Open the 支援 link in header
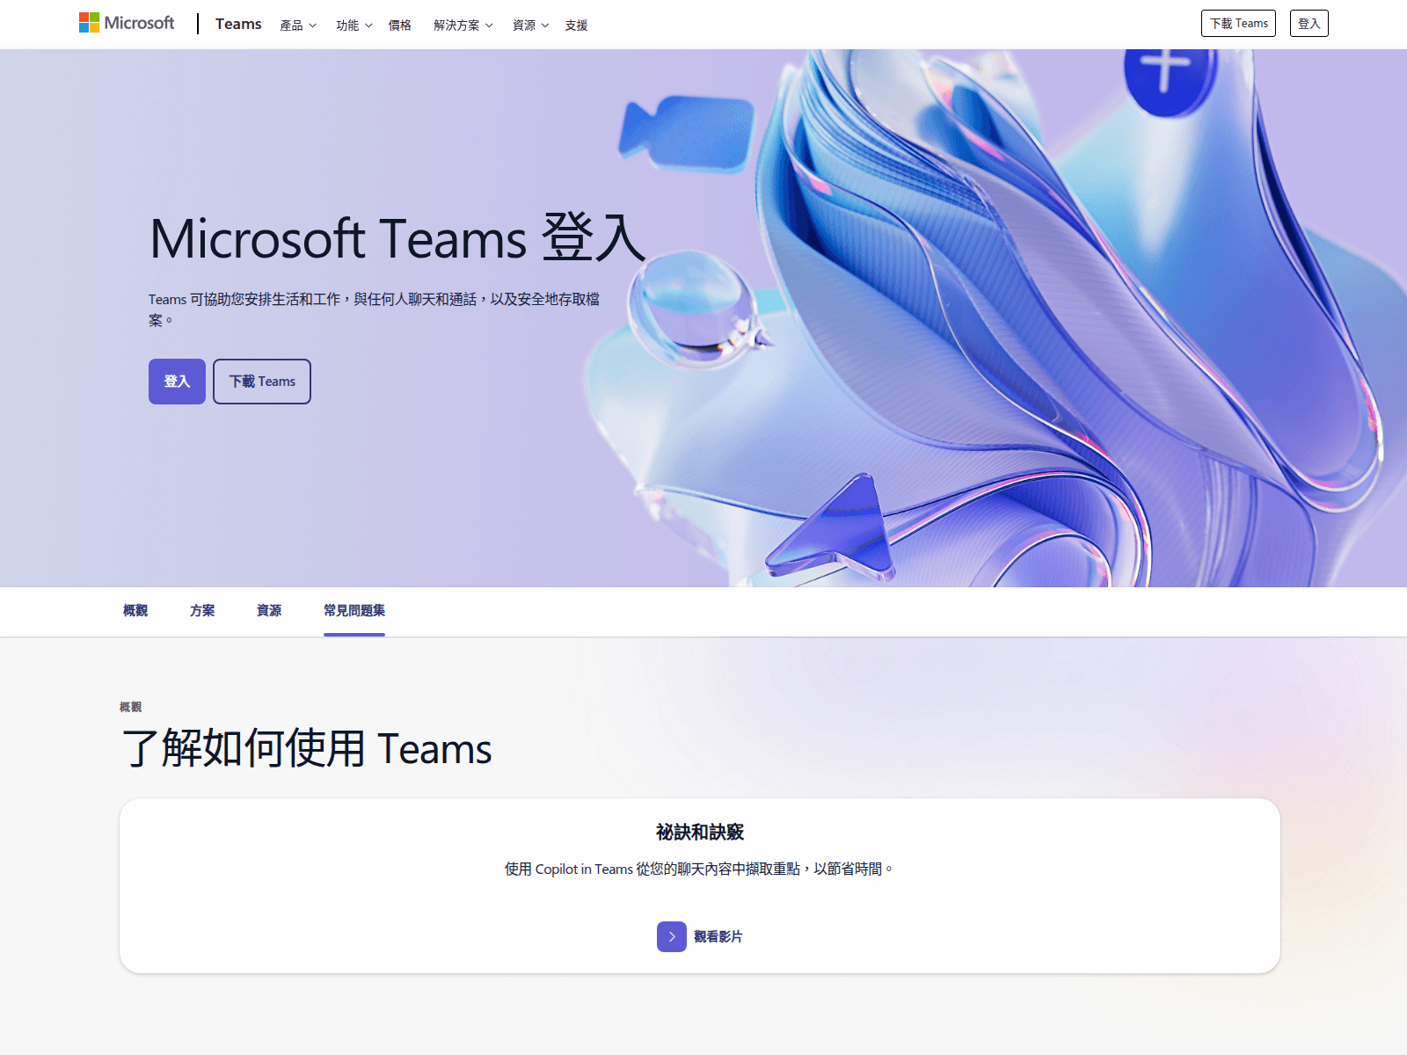Viewport: 1407px width, 1055px height. coord(577,25)
